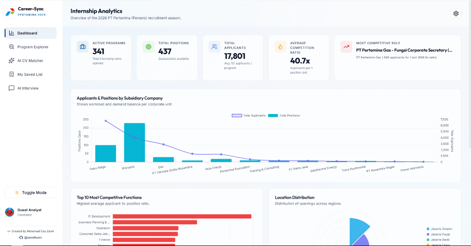Click the PT Patra Jasa axis label

point(298,168)
